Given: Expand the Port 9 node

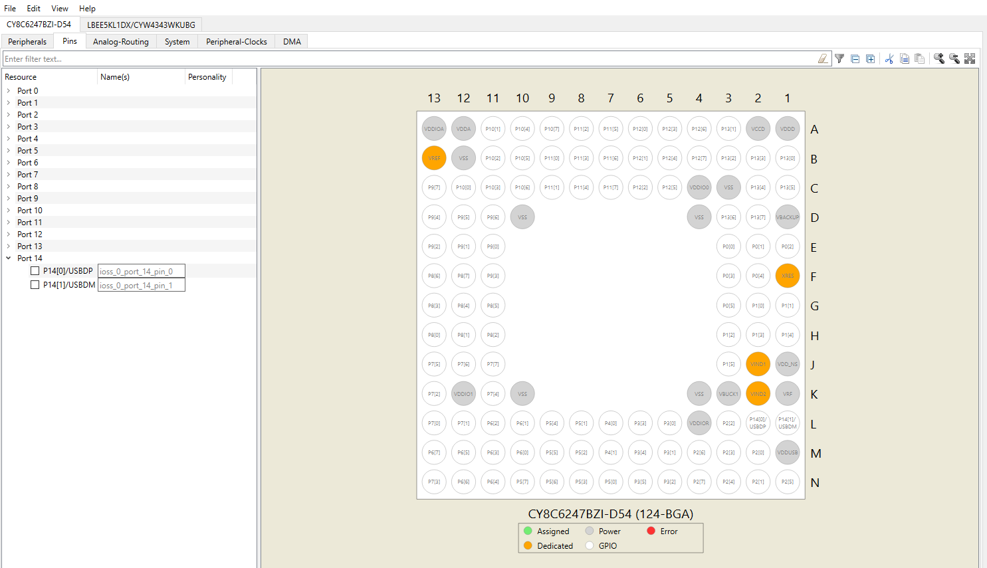Looking at the screenshot, I should [x=8, y=199].
